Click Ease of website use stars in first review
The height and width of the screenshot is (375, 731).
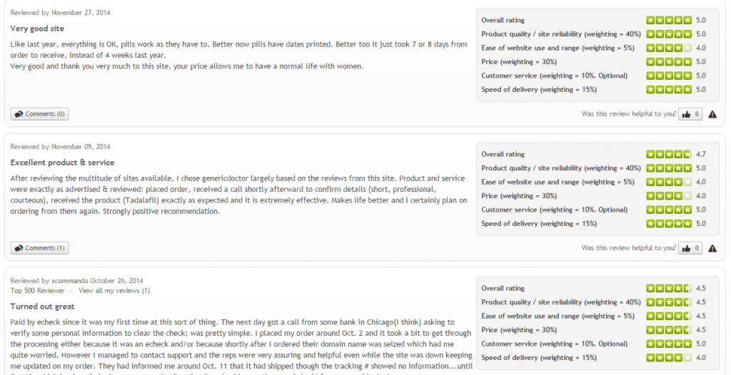668,48
